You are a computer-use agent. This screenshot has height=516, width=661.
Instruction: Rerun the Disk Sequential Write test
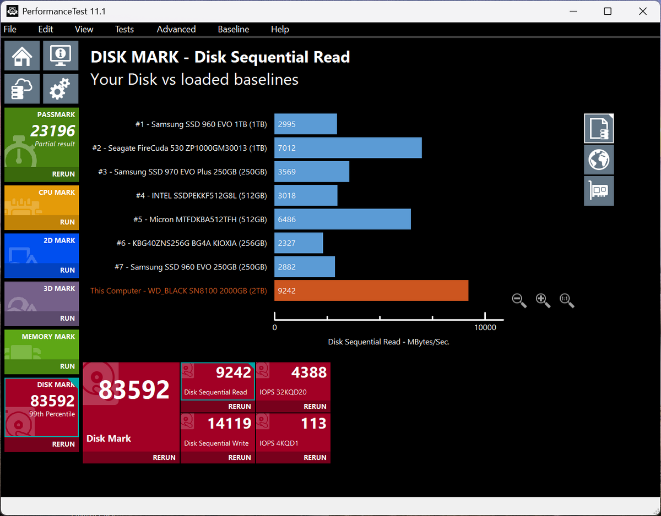[x=240, y=457]
